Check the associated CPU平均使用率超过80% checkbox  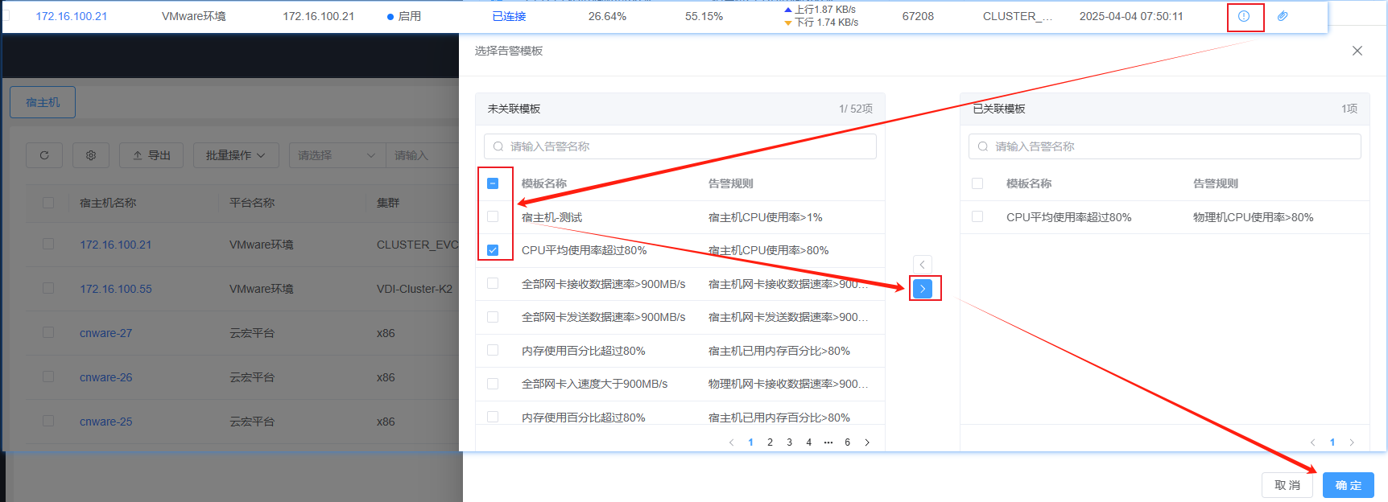[977, 216]
